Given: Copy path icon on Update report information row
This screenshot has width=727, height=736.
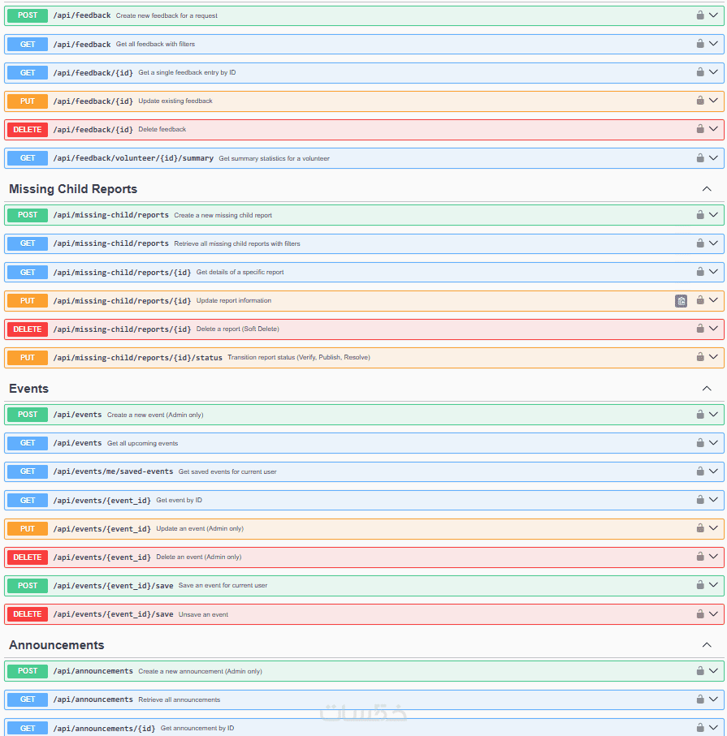Looking at the screenshot, I should 681,301.
